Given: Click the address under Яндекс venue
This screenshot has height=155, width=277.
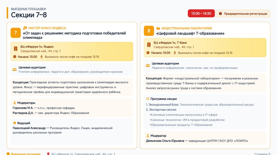Looking at the screenshot, I should [41, 51].
